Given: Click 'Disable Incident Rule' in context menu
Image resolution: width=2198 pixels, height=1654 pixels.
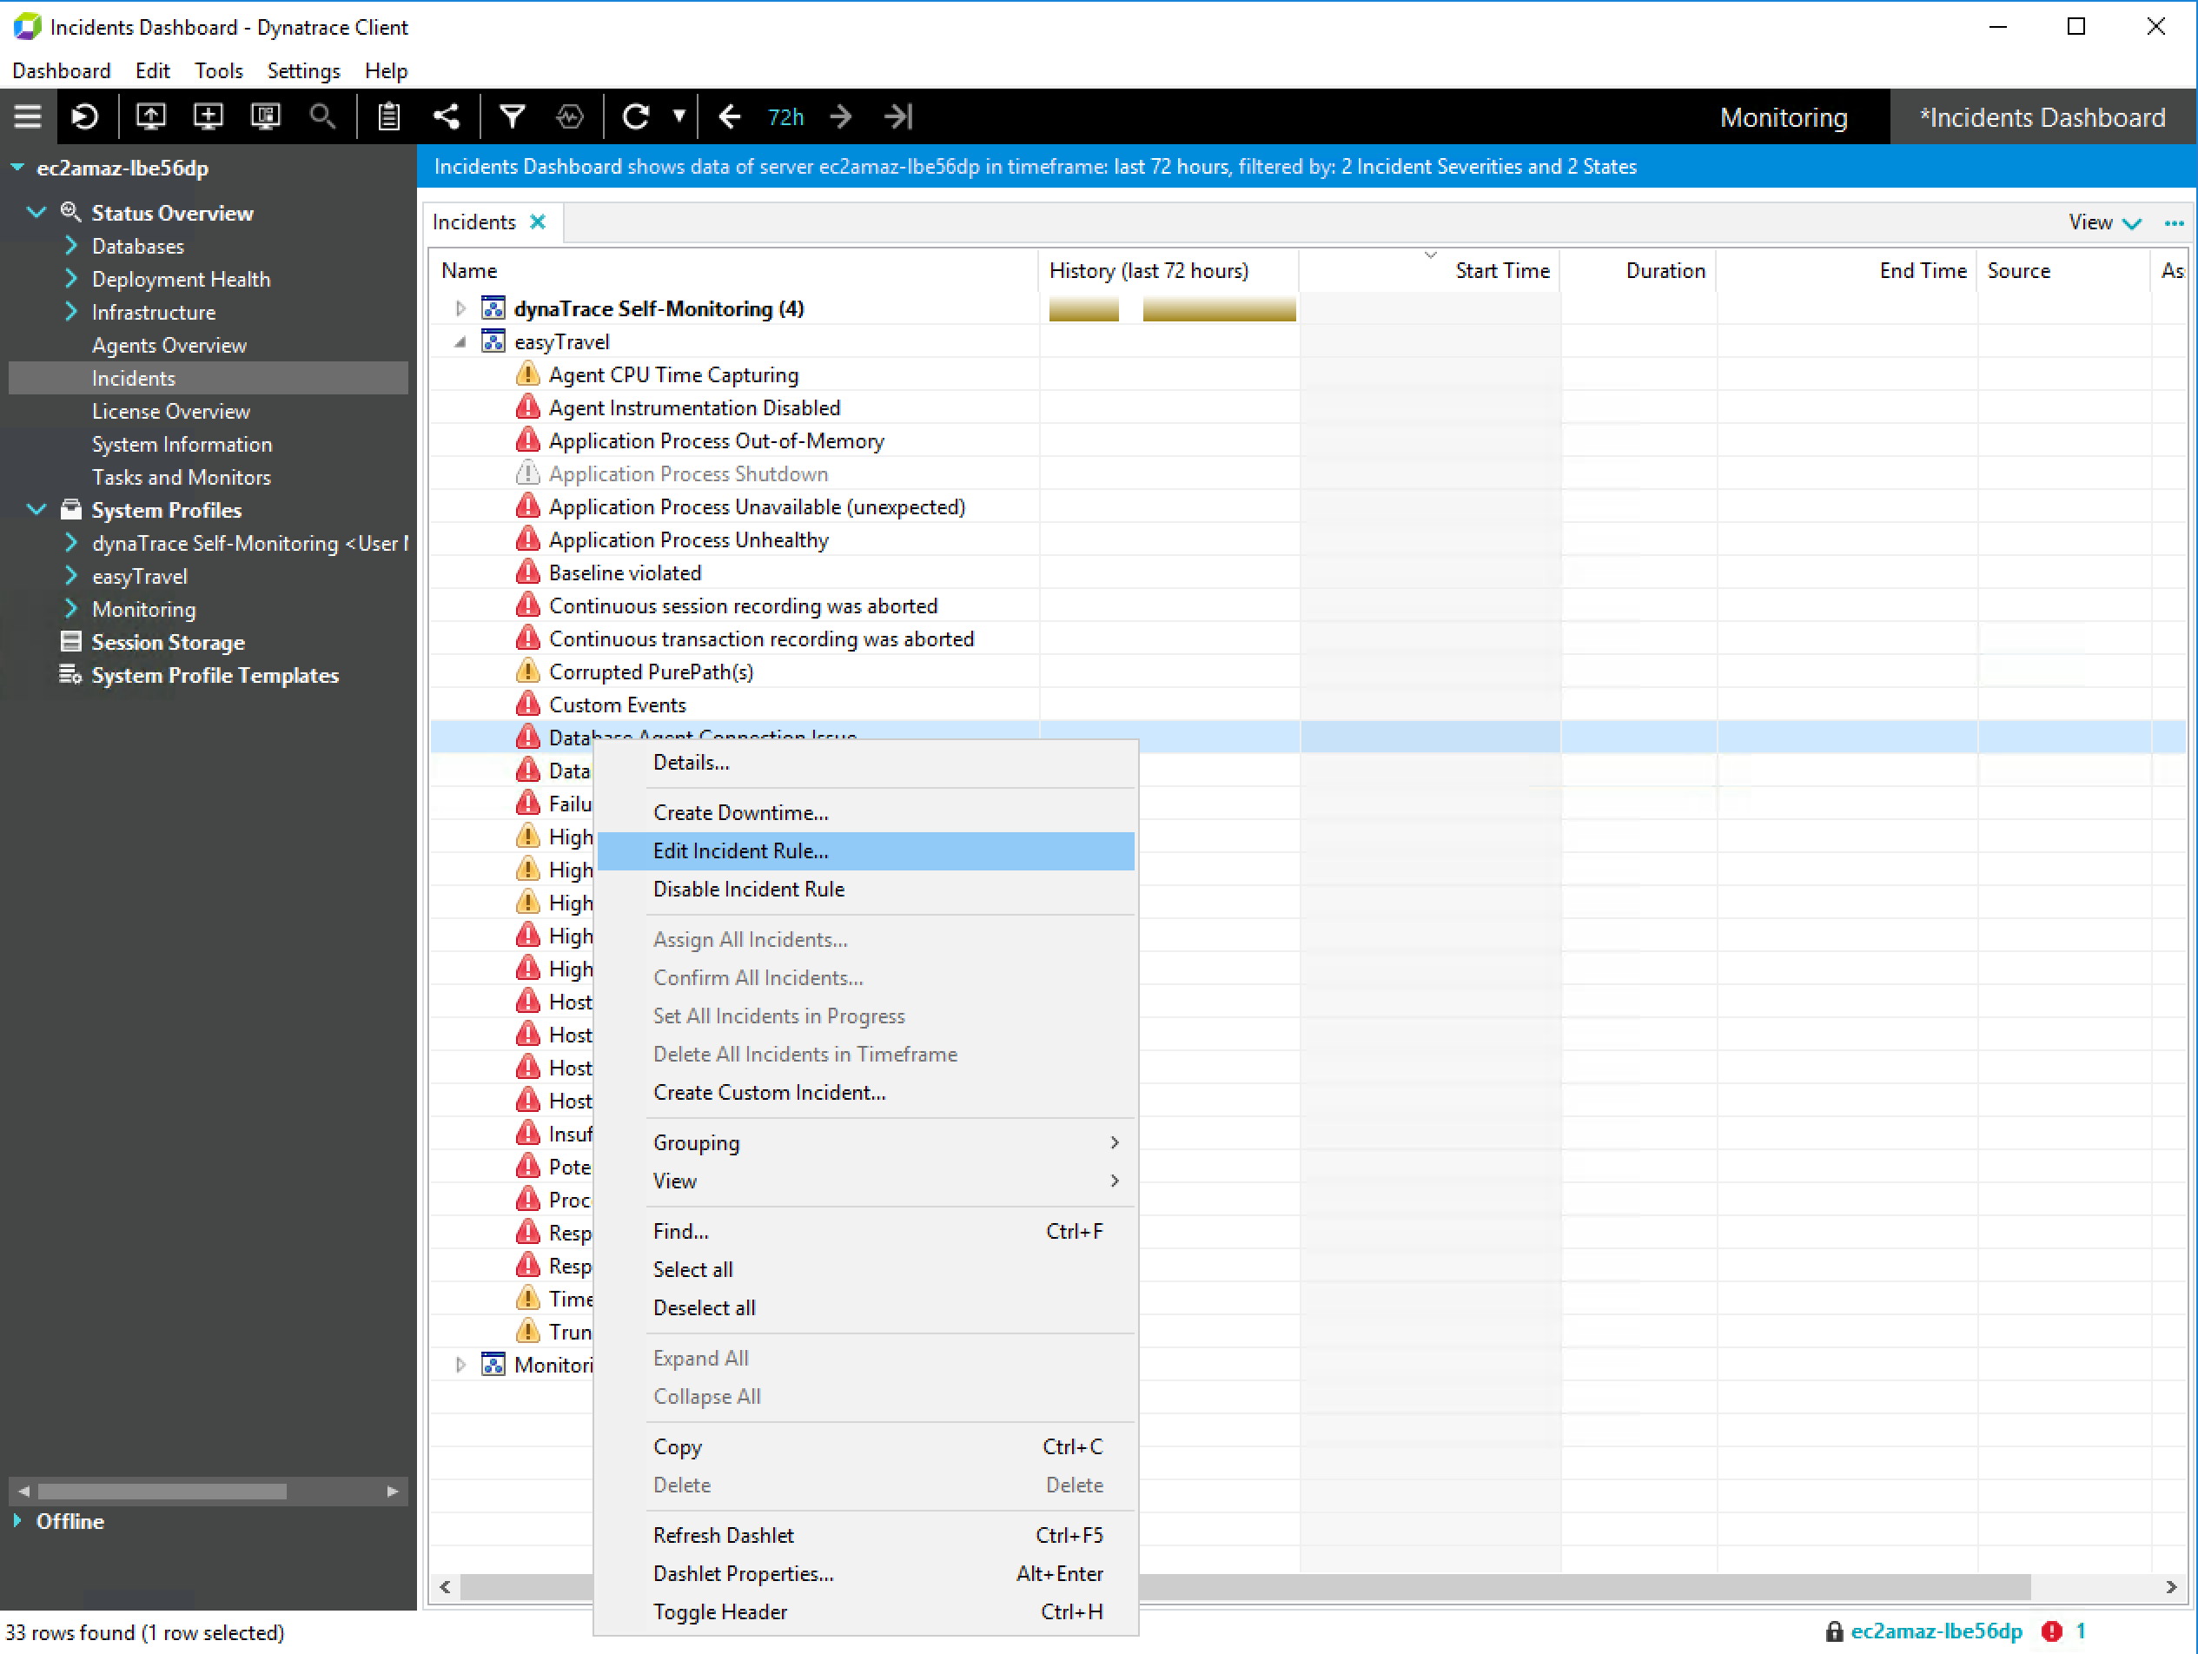Looking at the screenshot, I should (747, 890).
